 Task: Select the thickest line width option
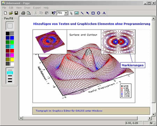[x=10, y=81]
